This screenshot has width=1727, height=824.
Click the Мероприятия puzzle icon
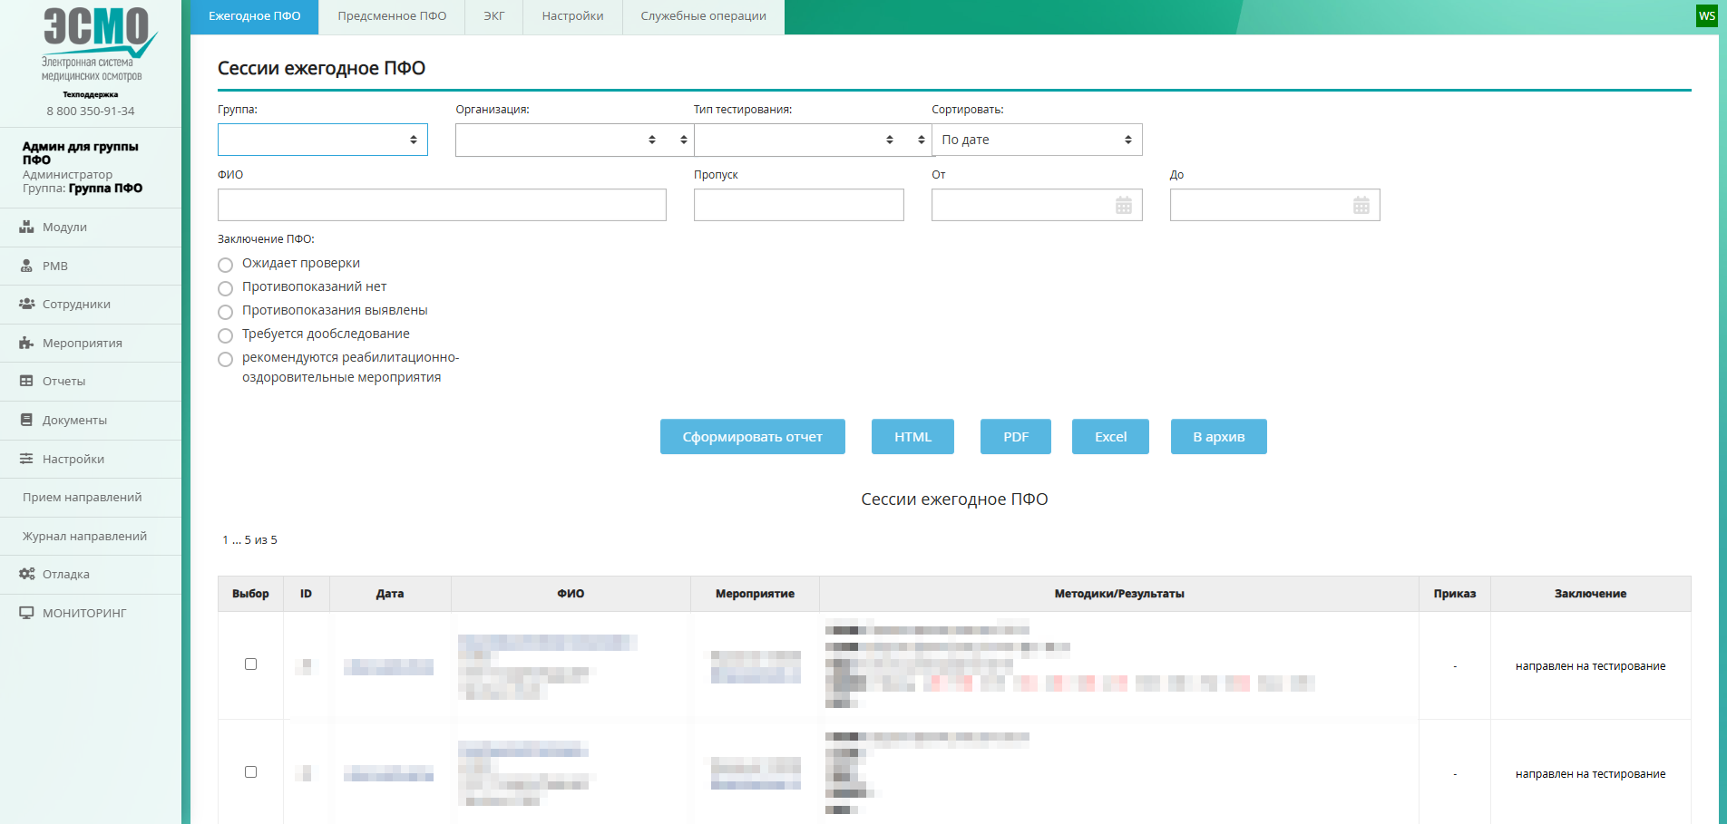click(x=26, y=343)
